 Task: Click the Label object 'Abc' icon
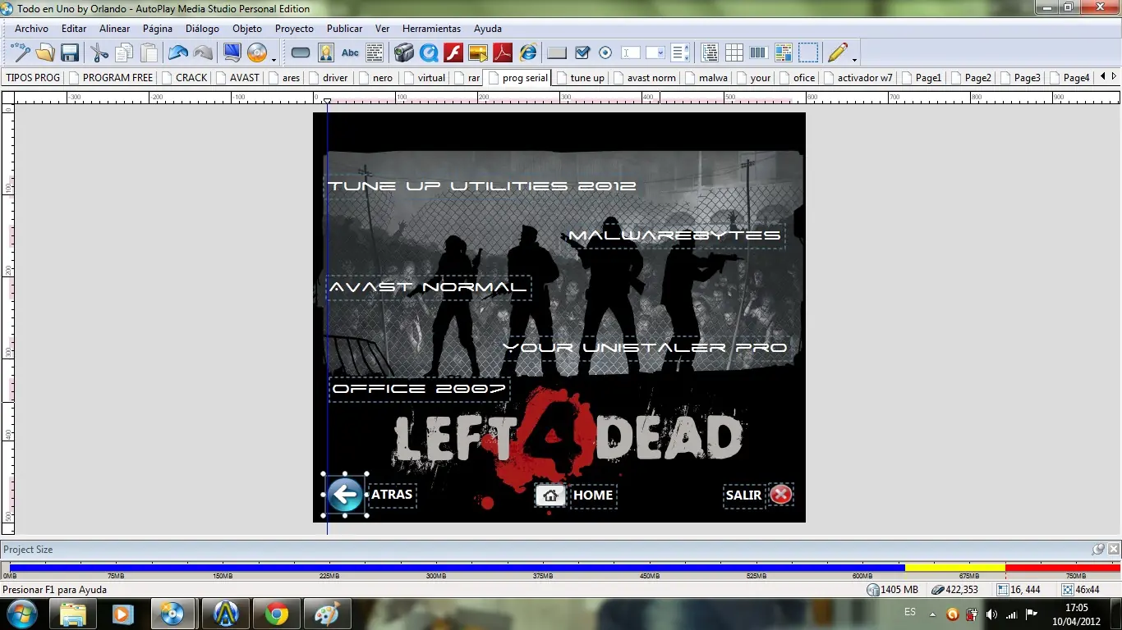click(350, 53)
